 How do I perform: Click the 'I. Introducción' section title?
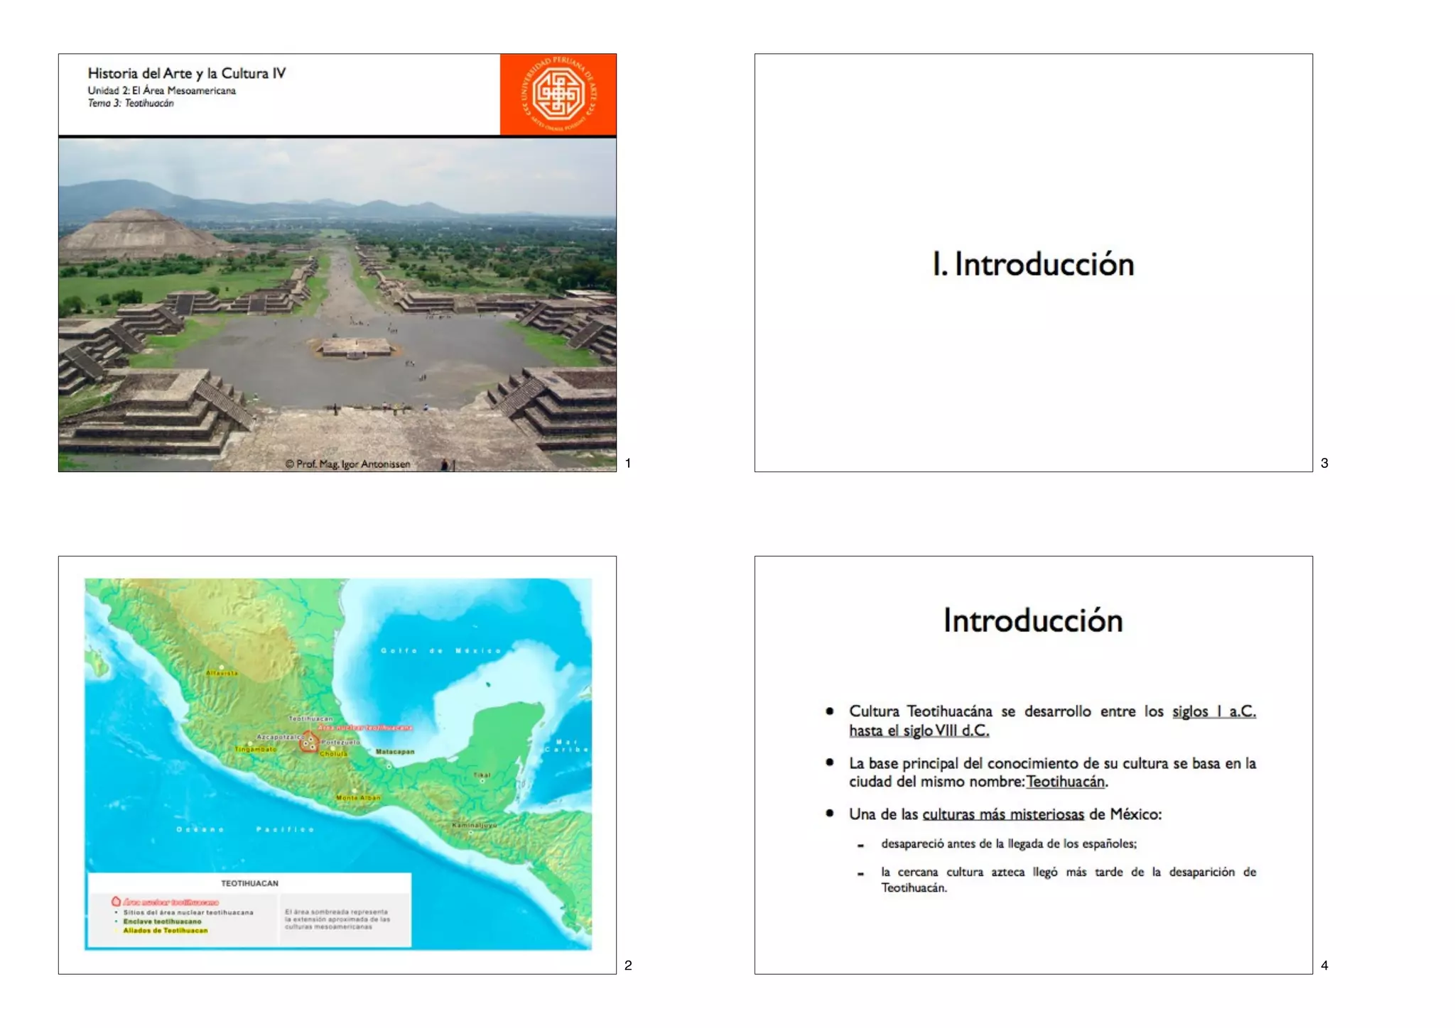pyautogui.click(x=1033, y=264)
